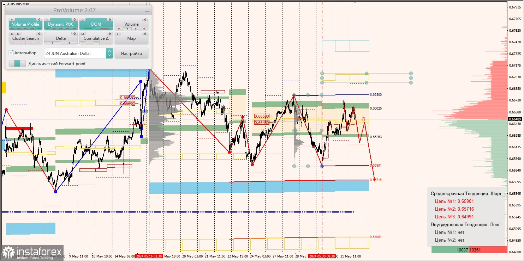Screen dimensions: 524x261
Task: Click the 2024.05.16 03:30 date marker
Action: click(149, 256)
